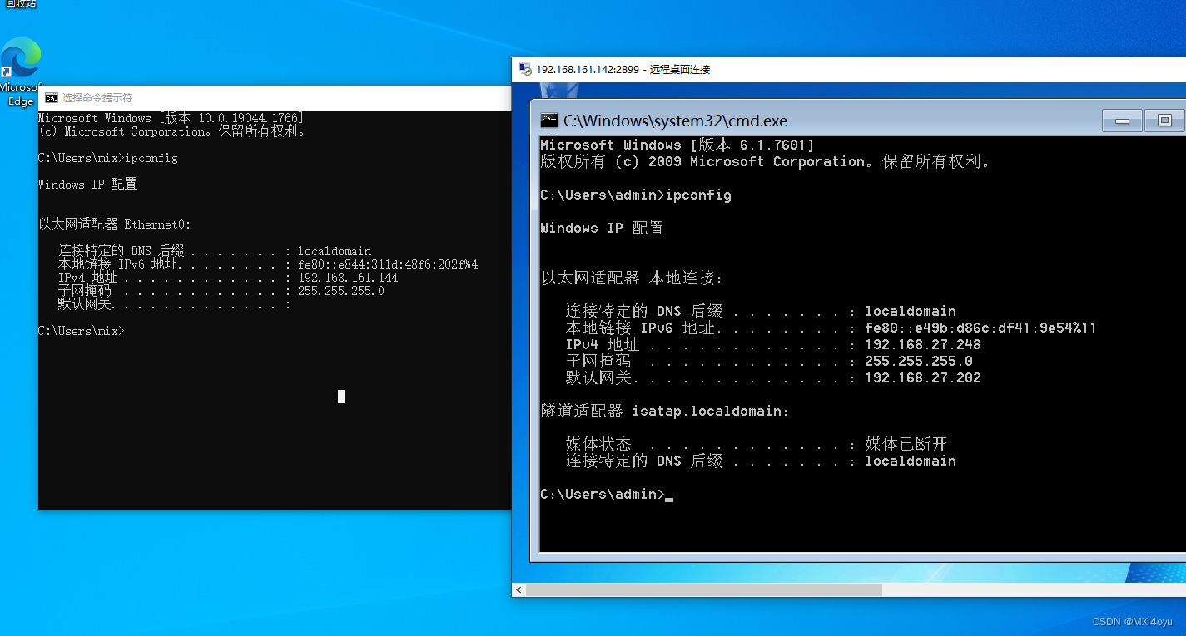The width and height of the screenshot is (1186, 636).
Task: Minimize the remote cmd.exe window
Action: pos(1122,121)
